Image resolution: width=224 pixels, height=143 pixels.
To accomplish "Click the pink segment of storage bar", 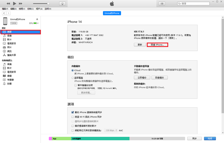I will (x=50, y=138).
